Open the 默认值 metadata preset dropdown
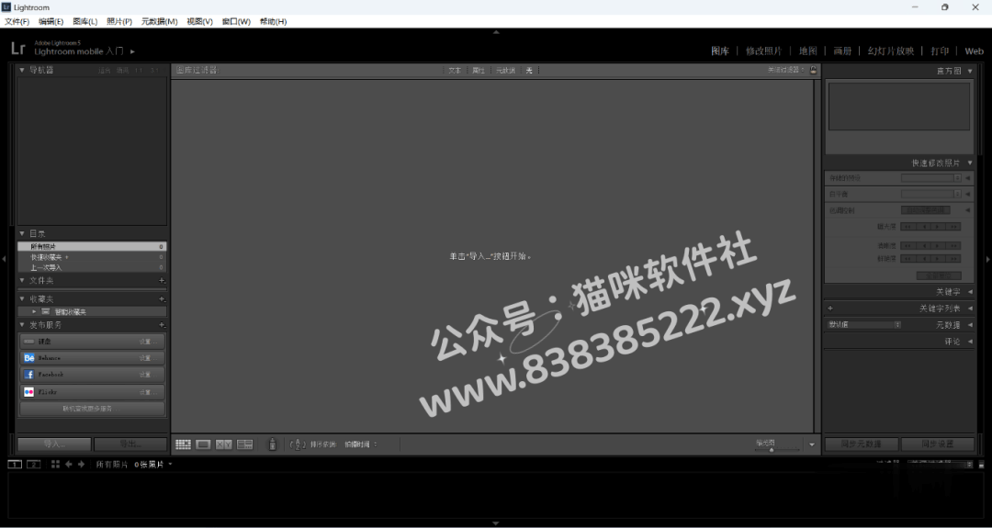992x528 pixels. tap(864, 325)
